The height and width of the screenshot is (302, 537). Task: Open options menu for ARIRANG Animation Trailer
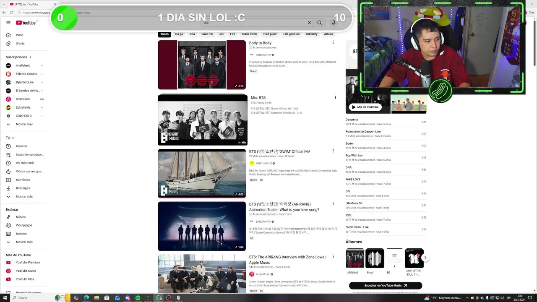pos(333,203)
